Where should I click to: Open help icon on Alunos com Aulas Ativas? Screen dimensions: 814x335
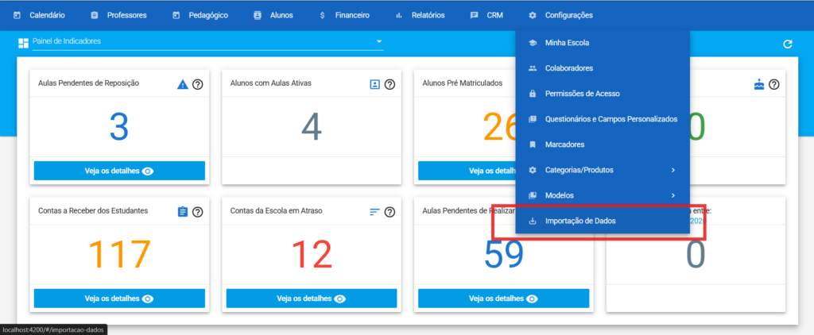point(390,84)
